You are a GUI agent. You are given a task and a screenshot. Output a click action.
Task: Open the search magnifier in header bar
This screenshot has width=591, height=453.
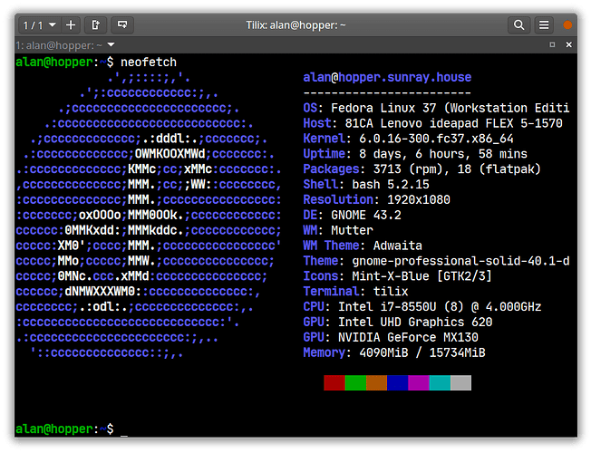point(518,24)
